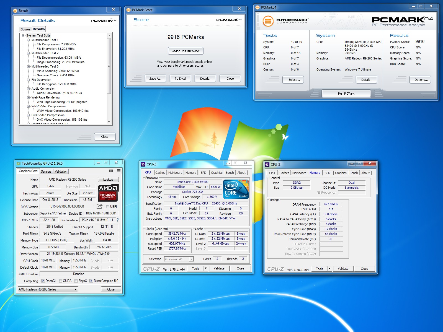This screenshot has height=332, width=443.
Task: Click the Select... button under Tests
Action: click(x=293, y=80)
